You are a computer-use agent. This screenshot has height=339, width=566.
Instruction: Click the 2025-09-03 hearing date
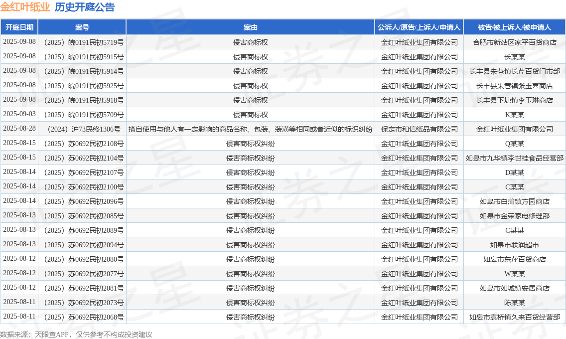click(19, 114)
